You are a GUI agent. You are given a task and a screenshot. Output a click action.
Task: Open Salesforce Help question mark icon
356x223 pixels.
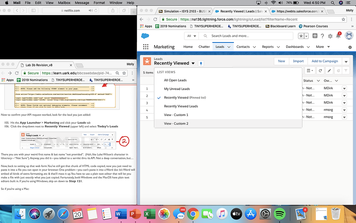(322, 36)
